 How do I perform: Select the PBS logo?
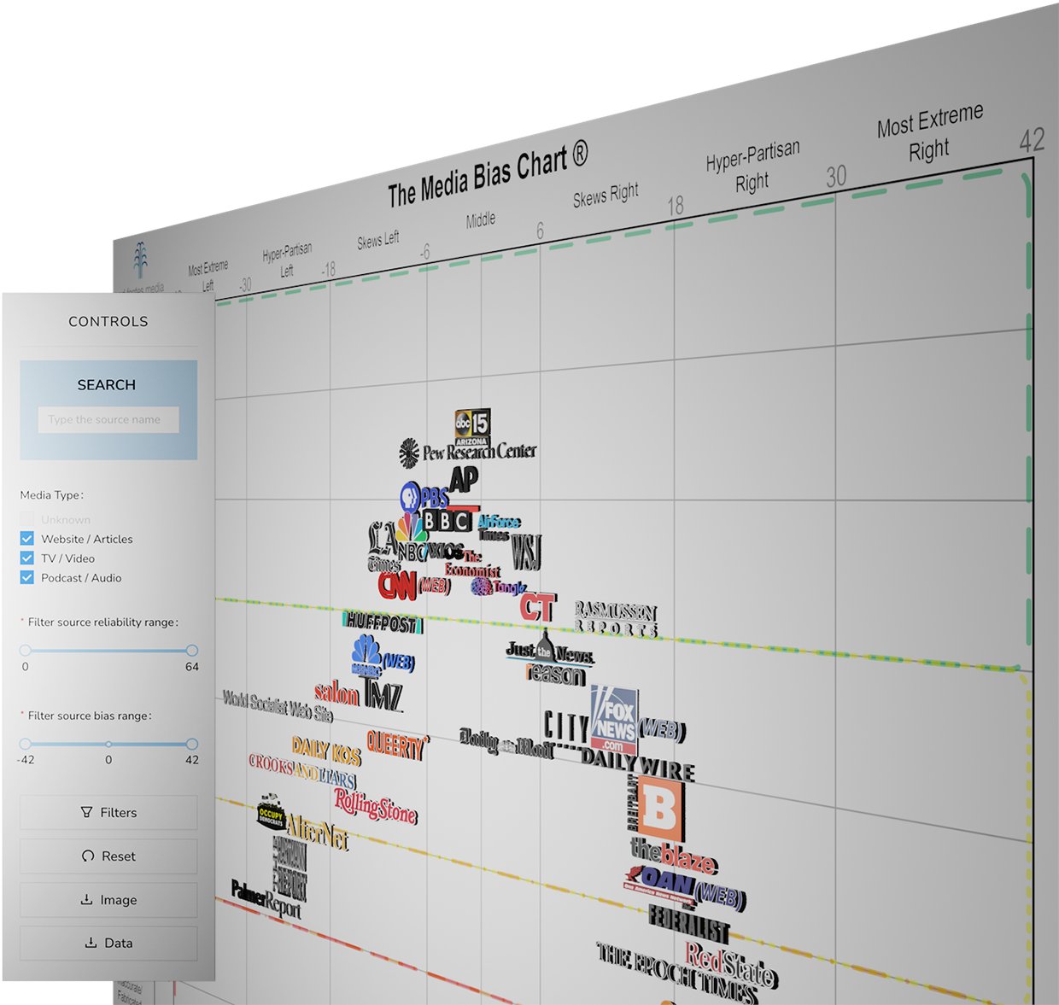click(424, 496)
